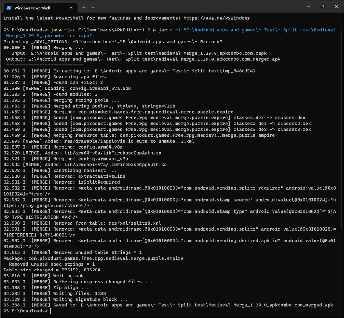Screen dimensions: 344x318
Task: Click 'Removed: isSplitRequired' line
Action: pos(62,182)
